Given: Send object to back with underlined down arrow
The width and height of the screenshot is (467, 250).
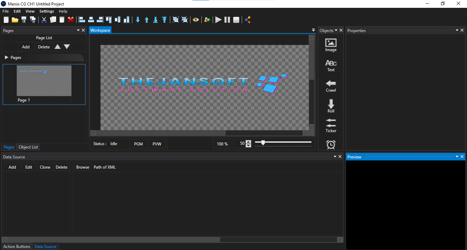Looking at the screenshot, I should point(156,20).
